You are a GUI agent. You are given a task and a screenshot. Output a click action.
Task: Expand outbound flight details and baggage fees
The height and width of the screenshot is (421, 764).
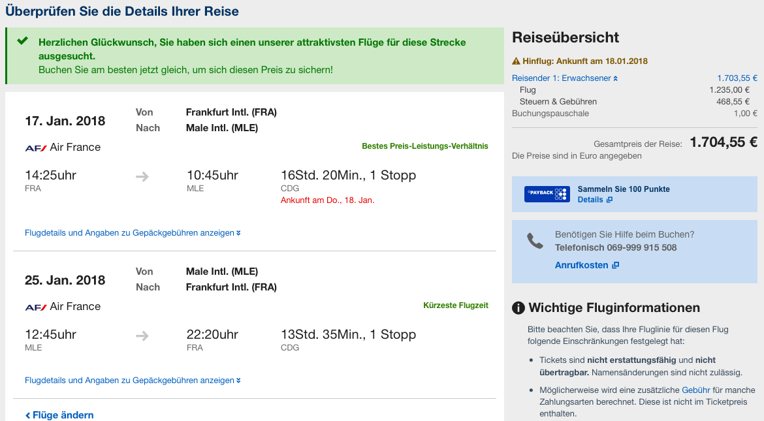click(x=133, y=233)
